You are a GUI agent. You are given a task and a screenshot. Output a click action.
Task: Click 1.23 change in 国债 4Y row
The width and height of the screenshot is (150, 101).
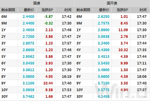(x=49, y=50)
